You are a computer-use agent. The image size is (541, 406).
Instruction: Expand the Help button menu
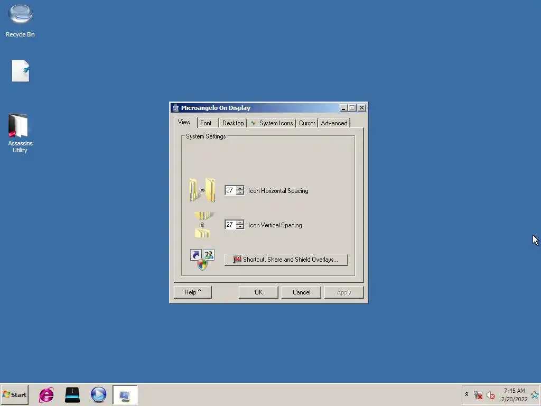coord(192,292)
